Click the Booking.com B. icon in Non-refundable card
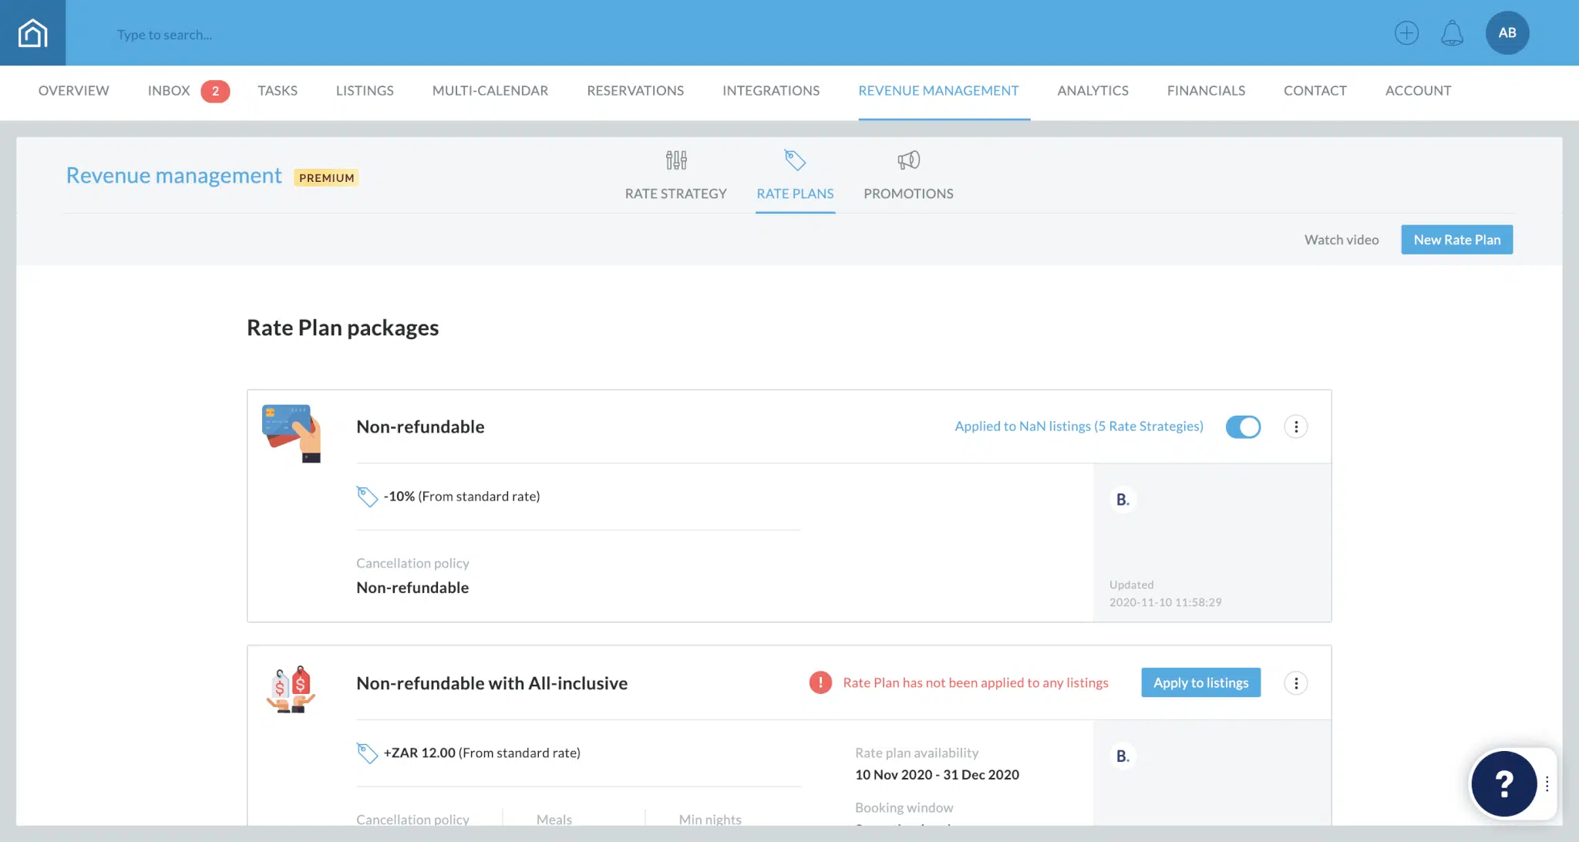Viewport: 1579px width, 842px height. [1123, 500]
